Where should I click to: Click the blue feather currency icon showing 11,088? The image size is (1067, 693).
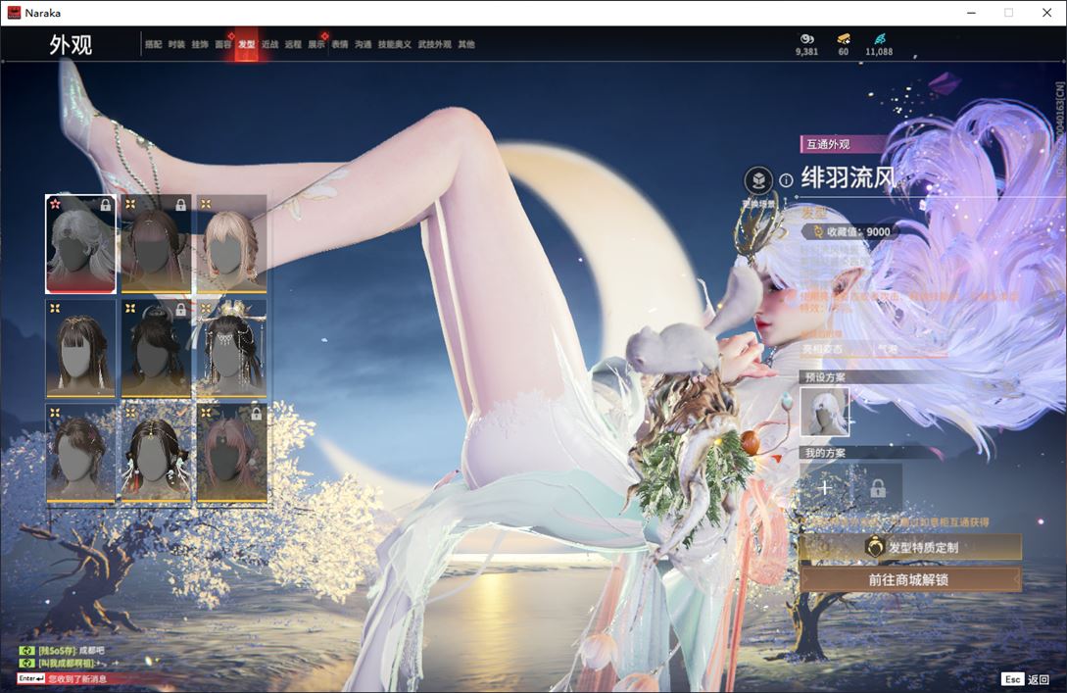879,38
